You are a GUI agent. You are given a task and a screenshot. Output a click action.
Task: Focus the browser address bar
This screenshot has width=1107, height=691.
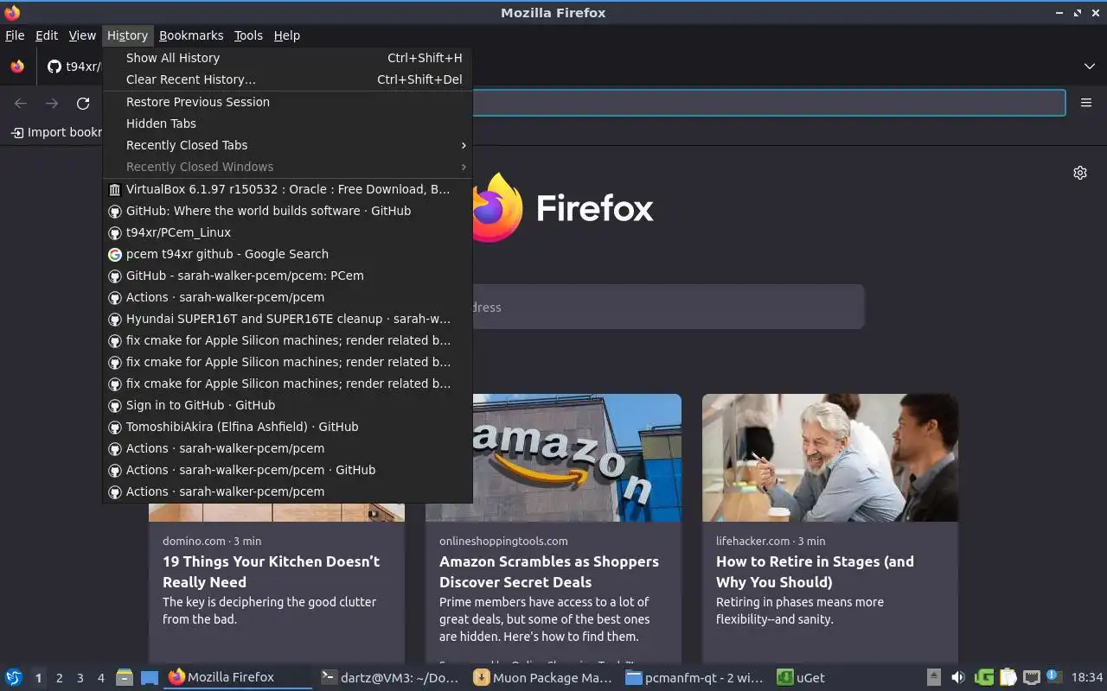[x=768, y=103]
